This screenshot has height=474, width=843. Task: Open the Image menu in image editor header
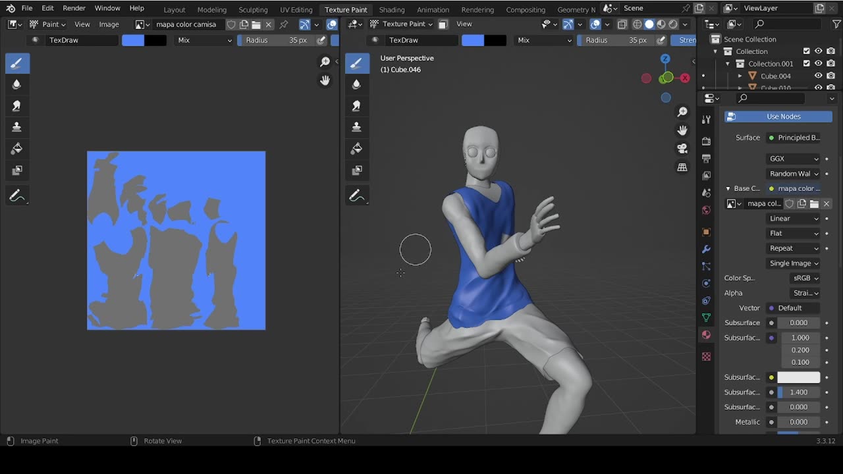[109, 24]
